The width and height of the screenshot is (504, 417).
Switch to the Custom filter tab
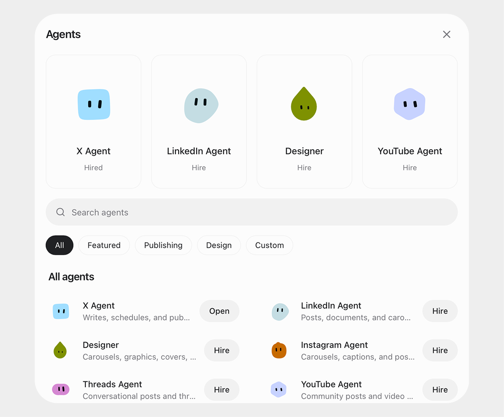point(269,245)
